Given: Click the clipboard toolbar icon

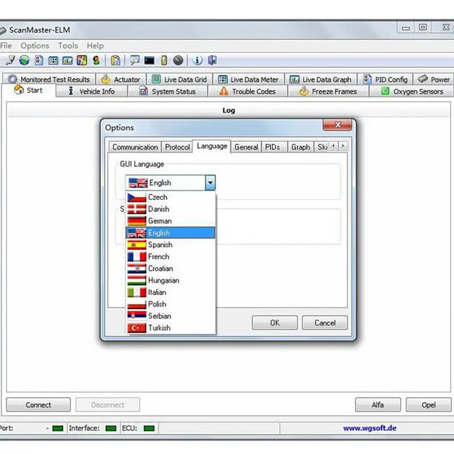Looking at the screenshot, I should click(x=116, y=60).
